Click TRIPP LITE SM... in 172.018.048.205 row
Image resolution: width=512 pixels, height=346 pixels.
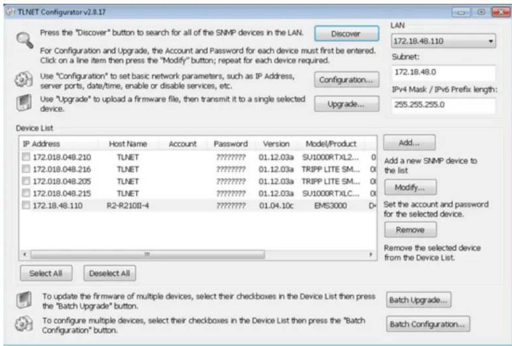point(330,182)
